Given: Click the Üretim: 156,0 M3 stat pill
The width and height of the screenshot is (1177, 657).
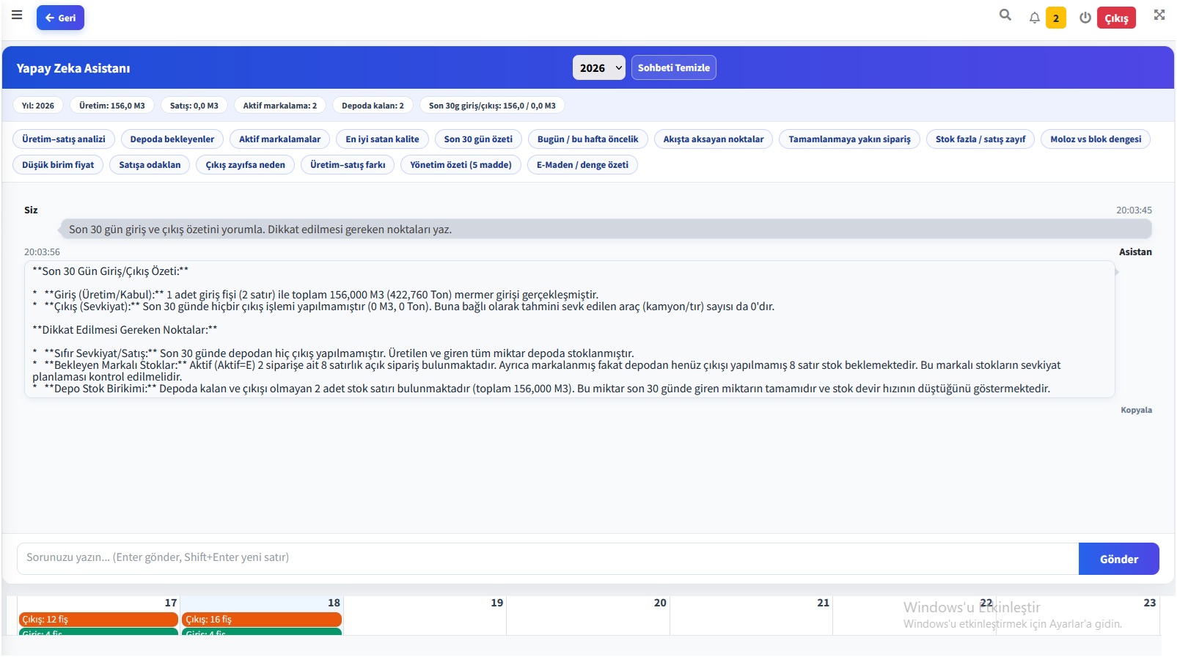Looking at the screenshot, I should click(112, 106).
